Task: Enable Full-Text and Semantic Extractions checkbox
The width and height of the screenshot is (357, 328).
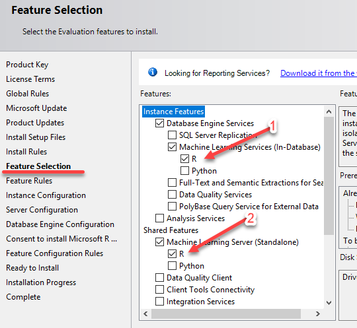Action: pos(172,183)
